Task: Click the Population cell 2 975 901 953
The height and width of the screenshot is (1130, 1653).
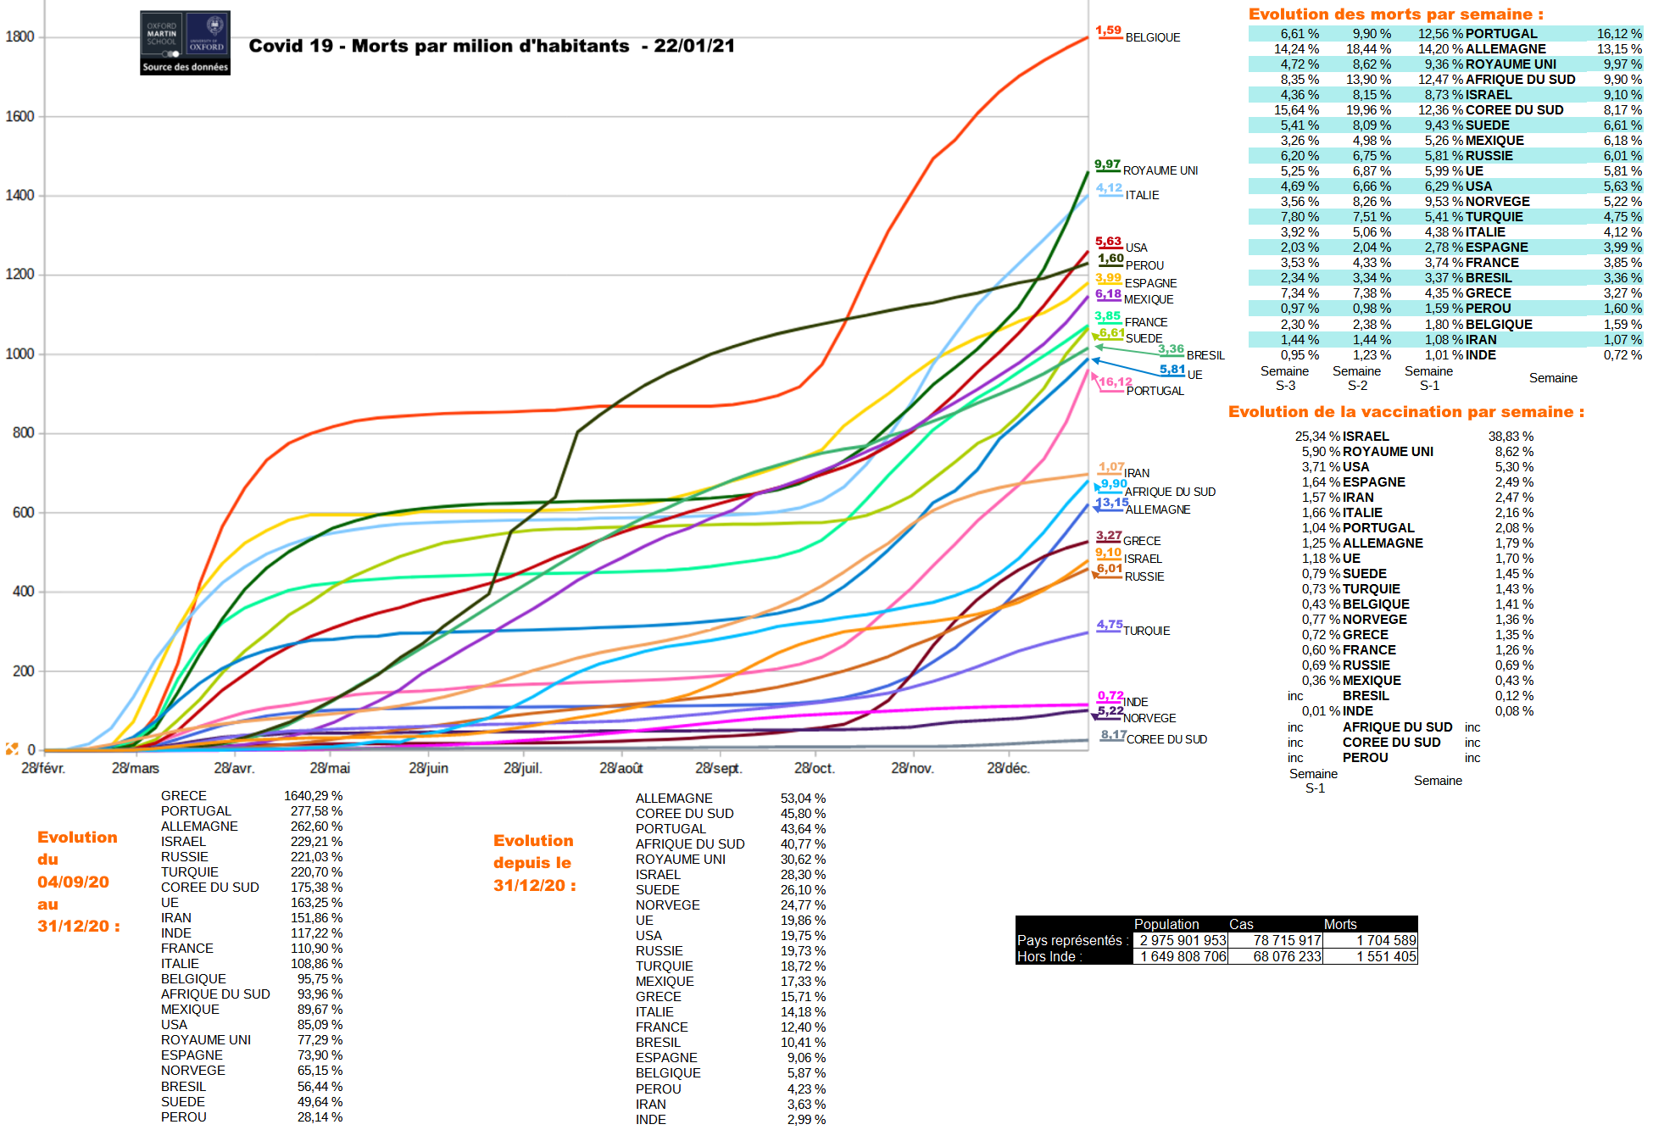Action: tap(1183, 940)
